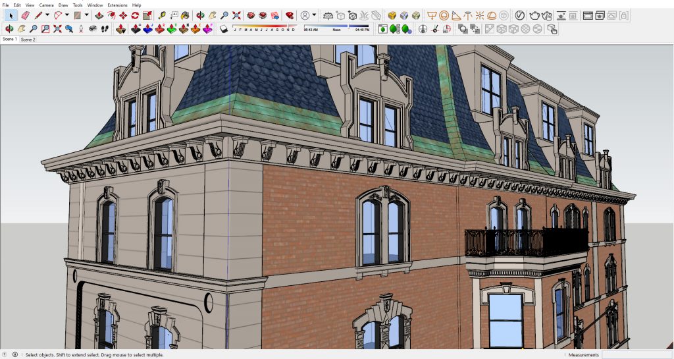Viewport: 674px width, 359px height.
Task: Choose the Rotate tool
Action: [135, 14]
